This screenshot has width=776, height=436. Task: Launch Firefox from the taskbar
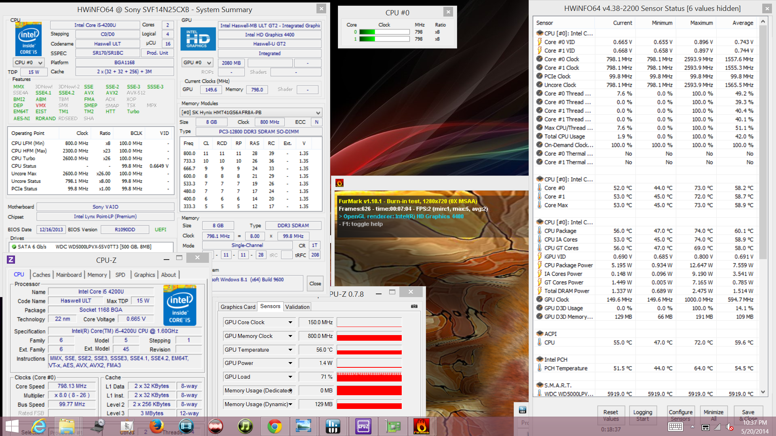156,426
